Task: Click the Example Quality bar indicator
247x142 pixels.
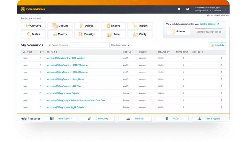Action: pyautogui.click(x=208, y=29)
